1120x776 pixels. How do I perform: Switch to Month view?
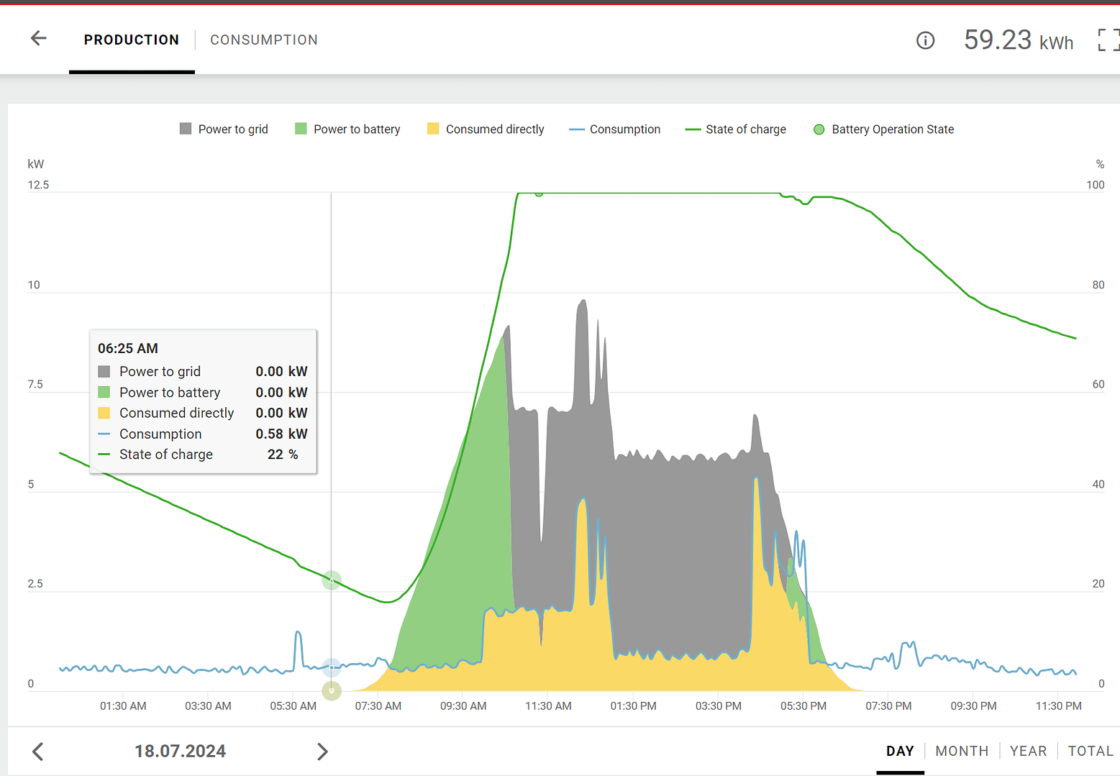coord(962,751)
